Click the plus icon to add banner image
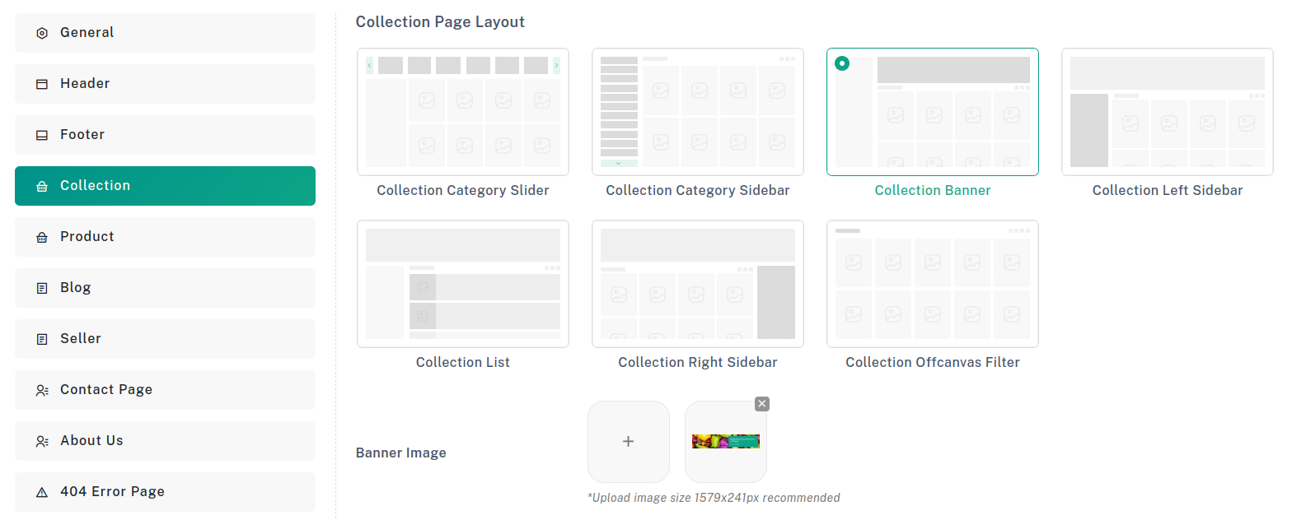Image resolution: width=1292 pixels, height=520 pixels. pos(628,442)
